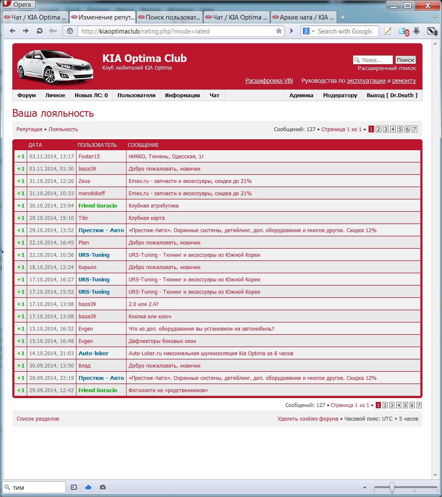Screen dimensions: 442x497
Task: Open the downloads arrow icon in toolbar
Action: pos(417,31)
